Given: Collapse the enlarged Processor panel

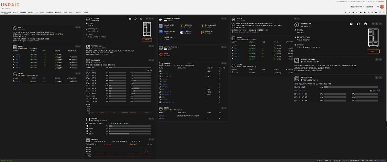Looking at the screenshot, I should click(380, 78).
